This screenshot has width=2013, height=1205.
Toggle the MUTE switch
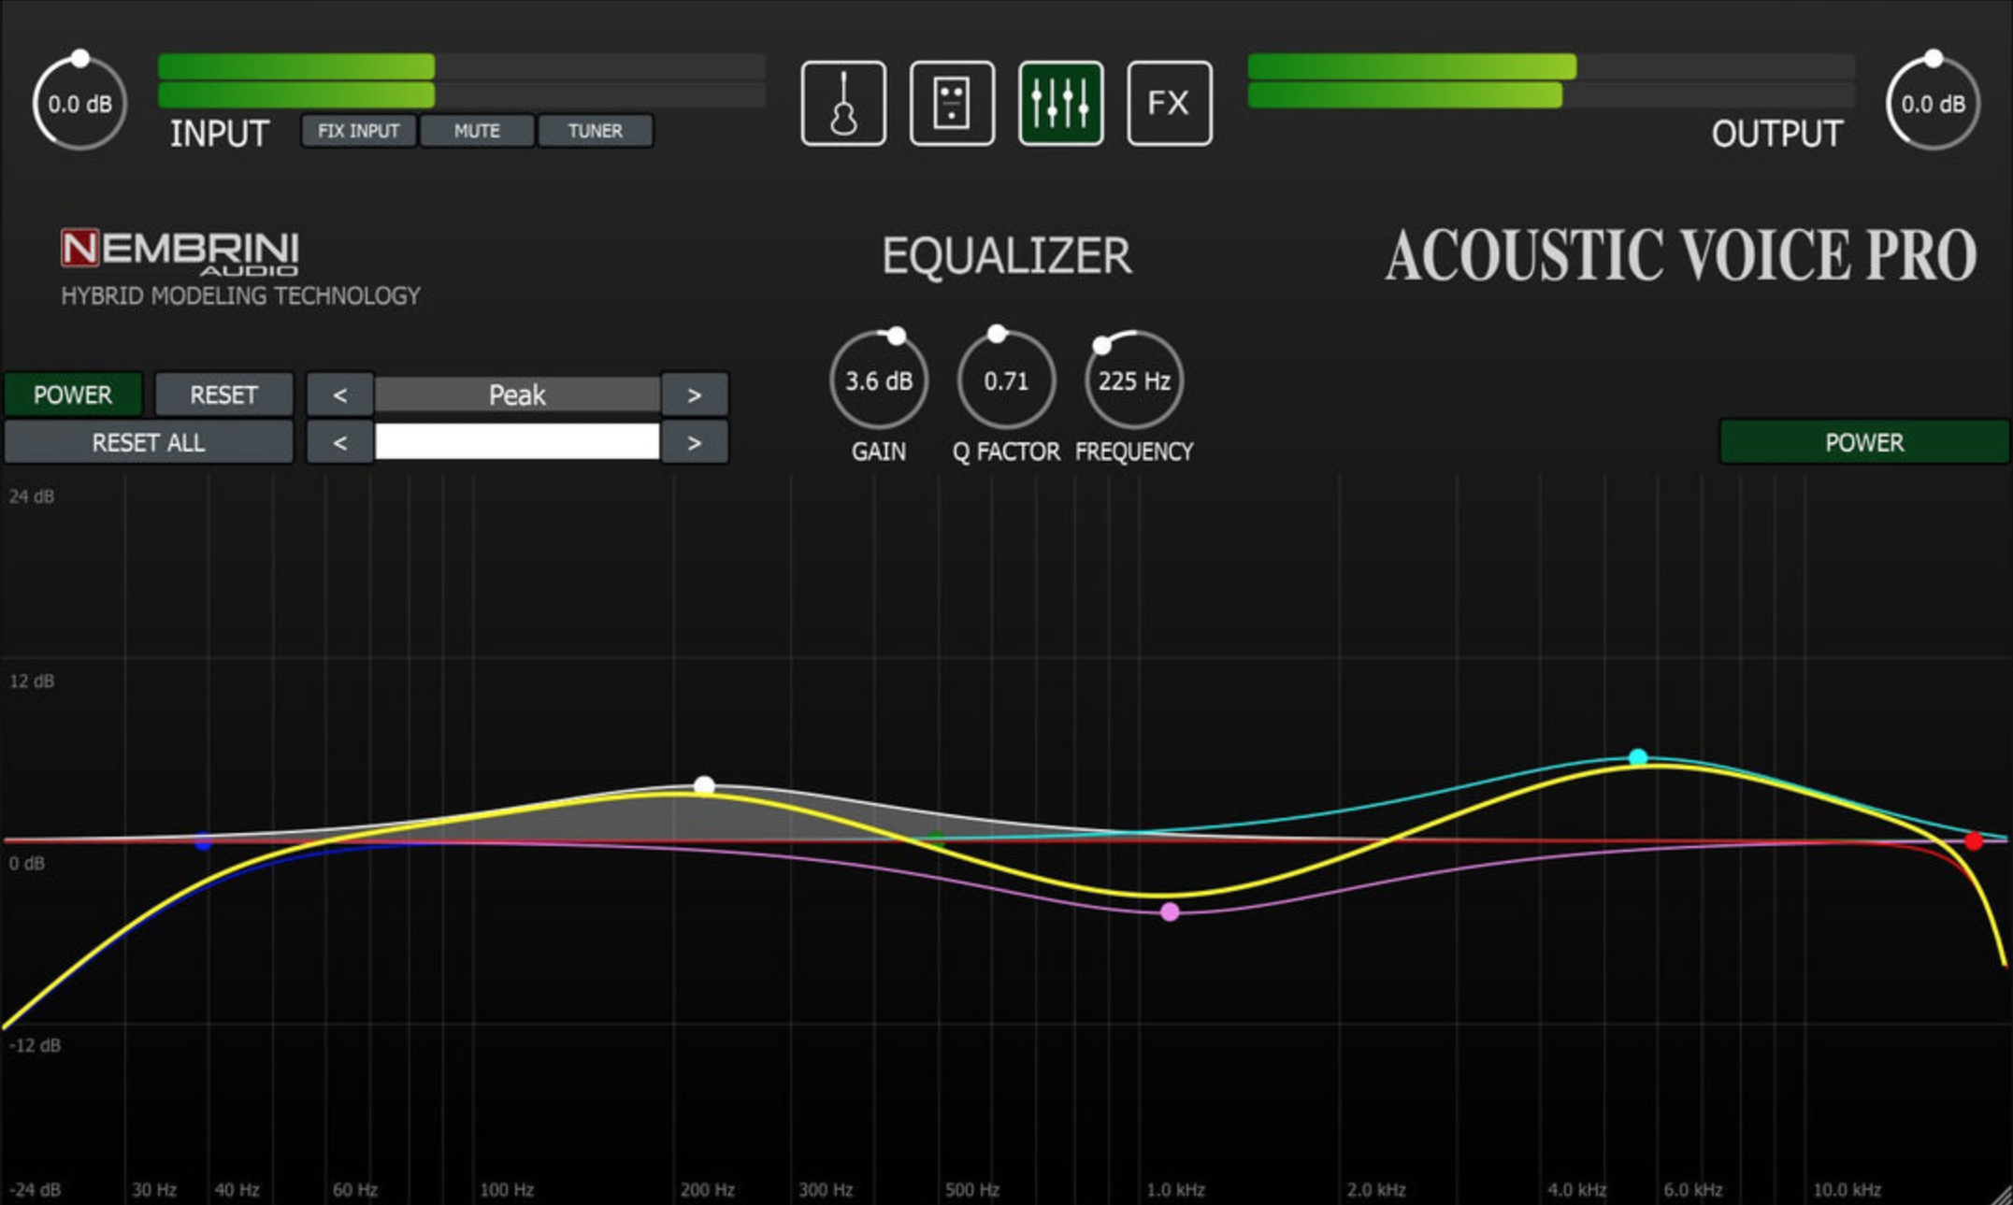pyautogui.click(x=476, y=131)
